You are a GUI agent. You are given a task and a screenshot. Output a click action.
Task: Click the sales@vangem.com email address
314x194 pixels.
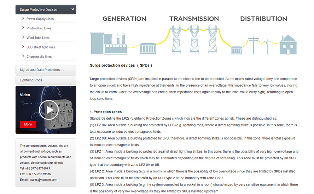[x=44, y=180]
